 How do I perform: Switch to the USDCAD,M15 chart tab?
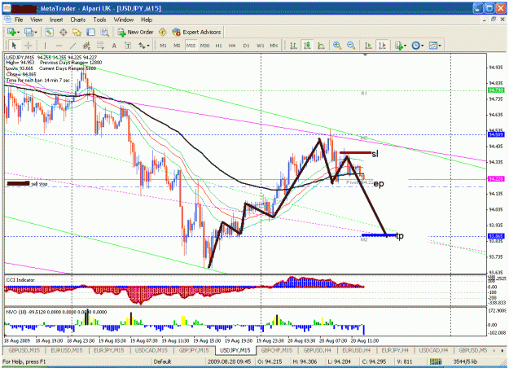point(151,350)
